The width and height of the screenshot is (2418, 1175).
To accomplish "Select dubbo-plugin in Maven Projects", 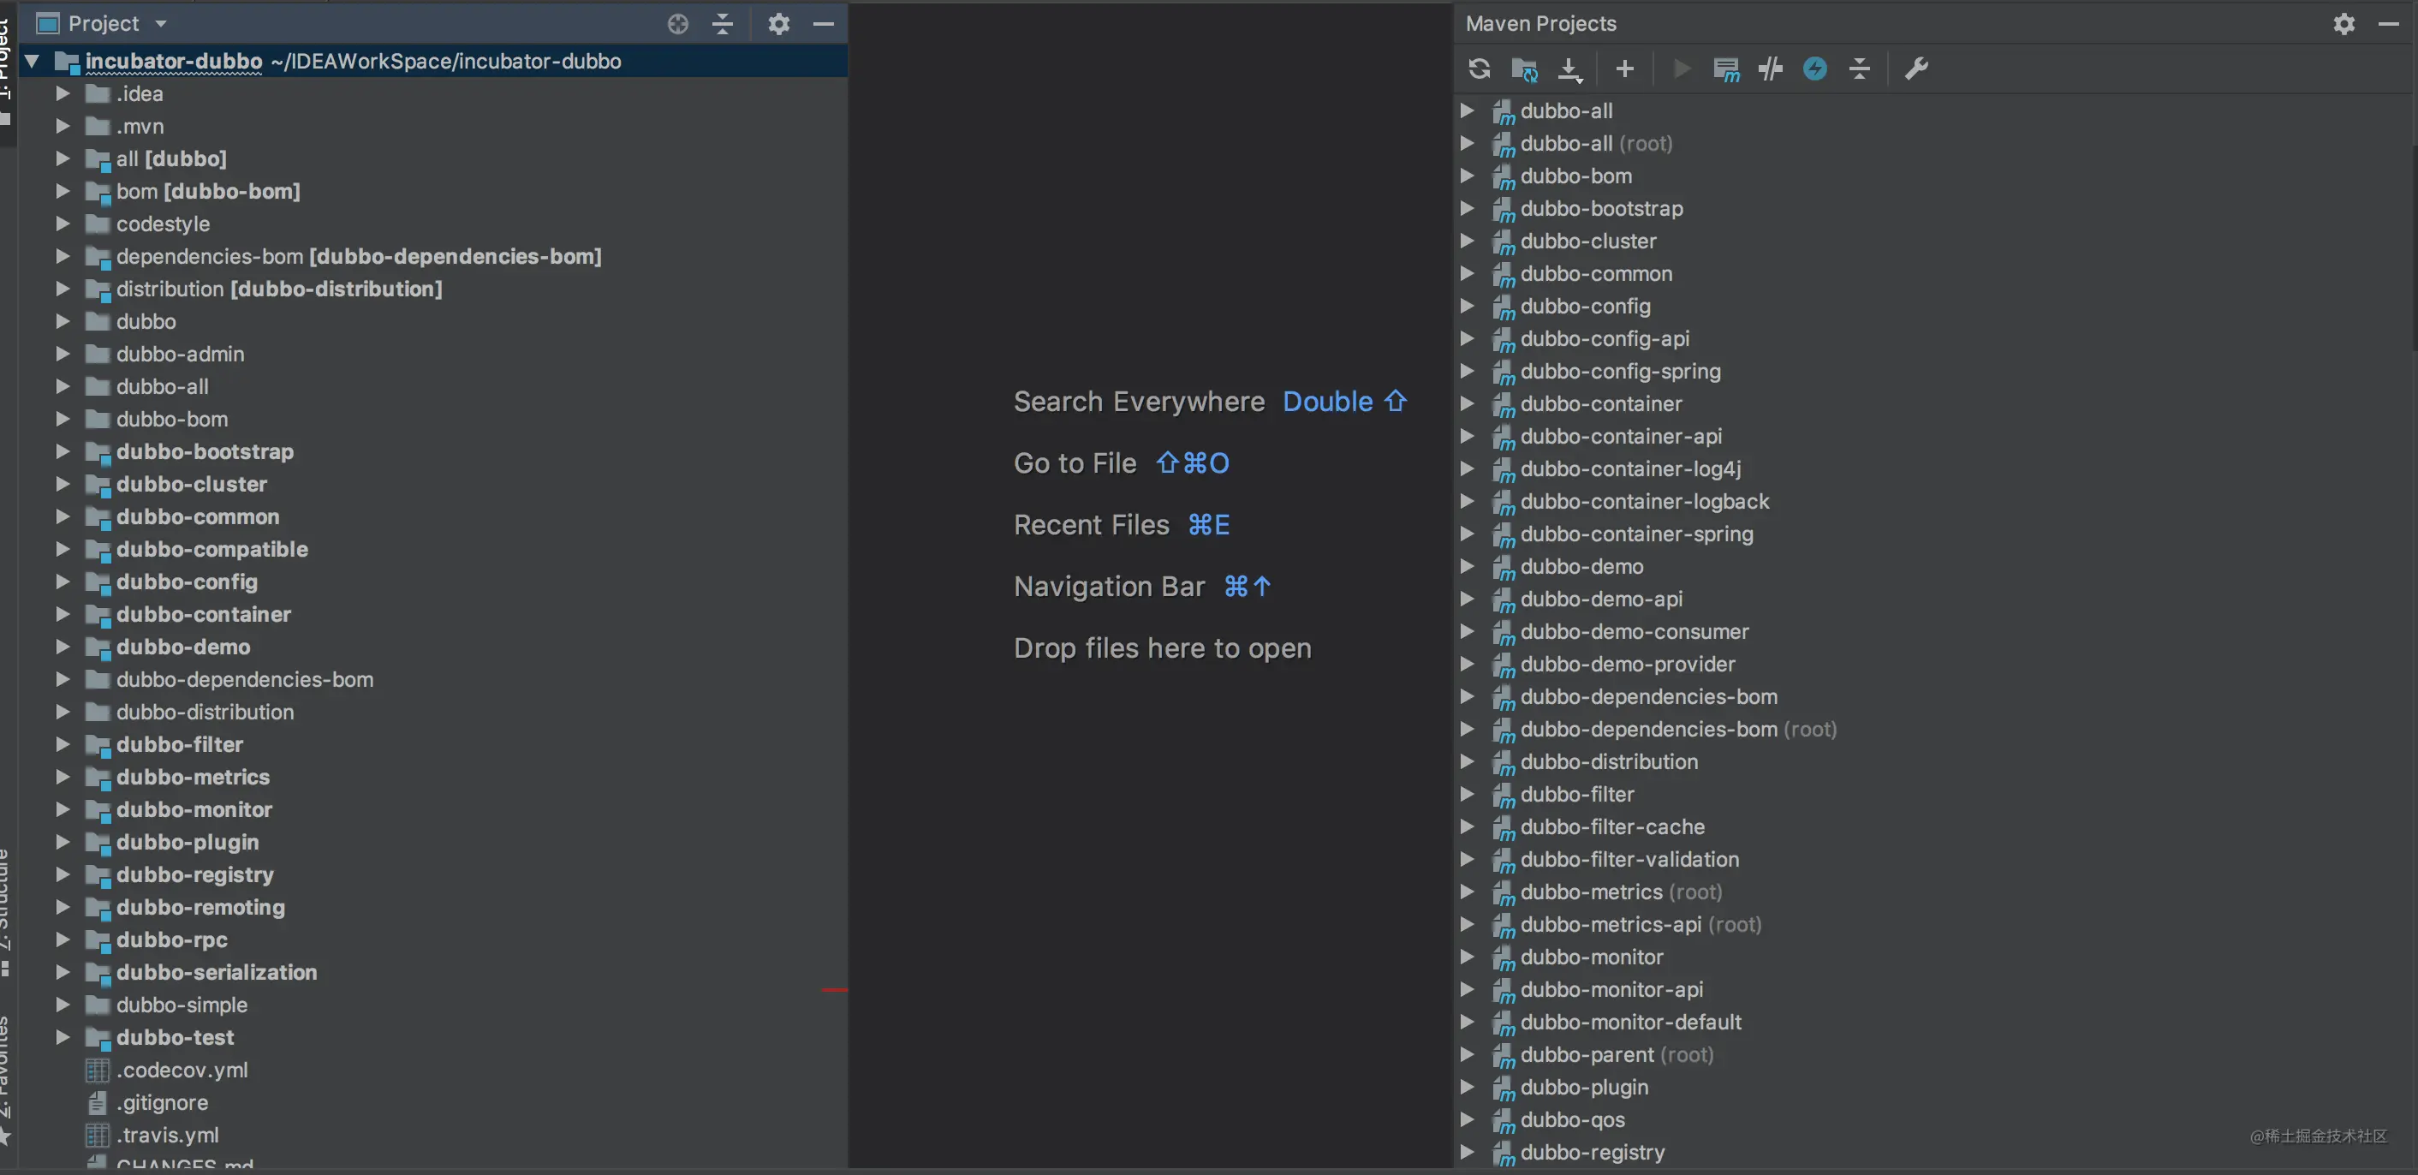I will click(1583, 1087).
